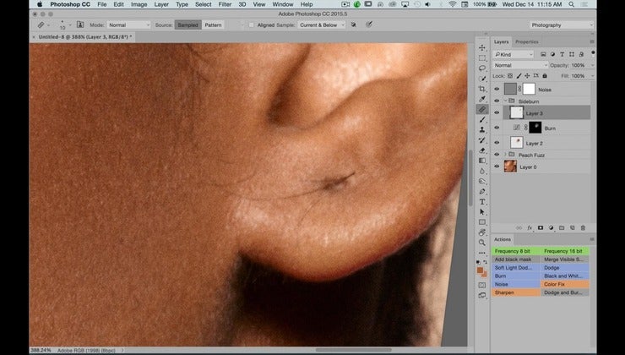
Task: Select the Rectangle shape tool
Action: pos(482,222)
